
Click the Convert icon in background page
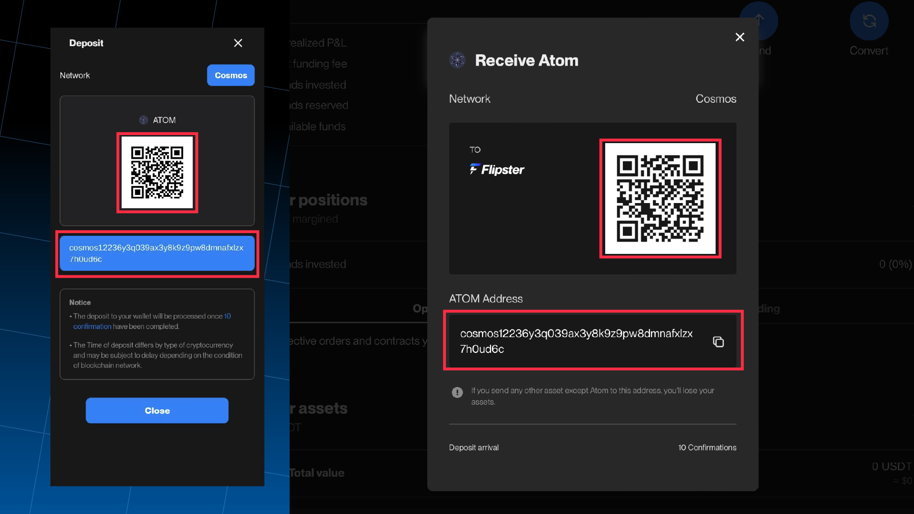(869, 21)
